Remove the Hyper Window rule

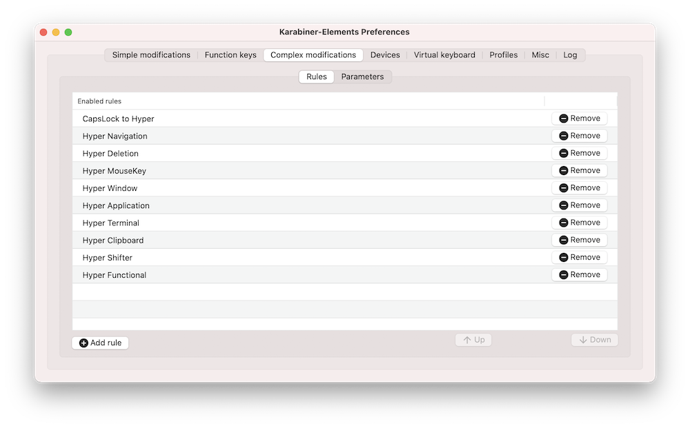(580, 187)
